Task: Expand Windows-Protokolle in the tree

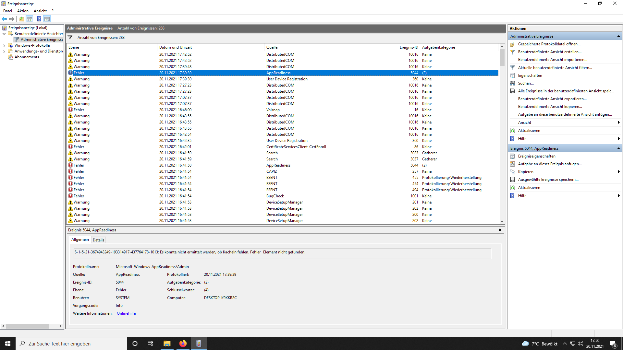Action: click(4, 45)
